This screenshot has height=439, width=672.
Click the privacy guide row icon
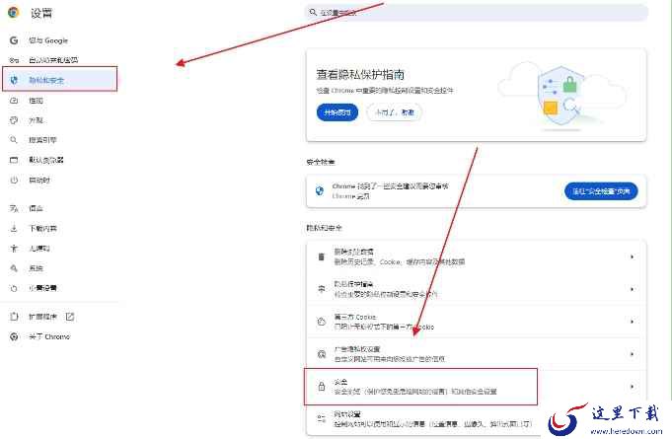pyautogui.click(x=321, y=289)
